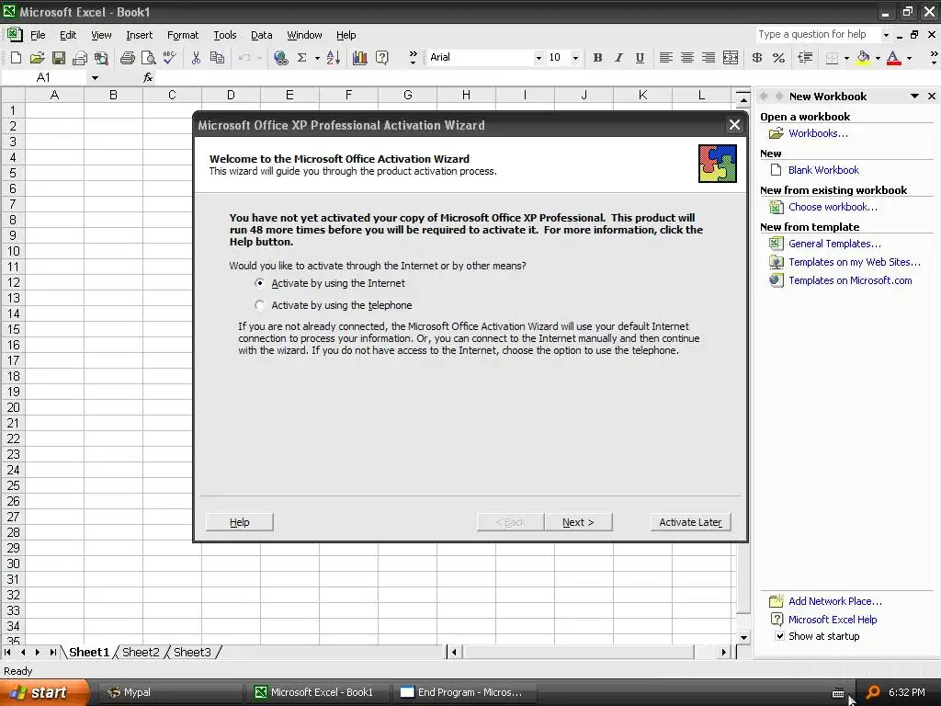941x706 pixels.
Task: Open the Font name dropdown
Action: [x=539, y=58]
